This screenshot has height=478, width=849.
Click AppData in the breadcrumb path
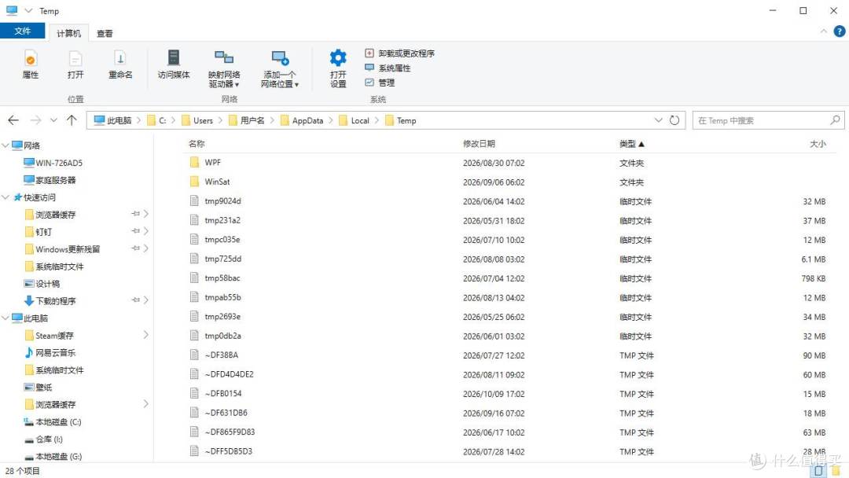(x=307, y=121)
